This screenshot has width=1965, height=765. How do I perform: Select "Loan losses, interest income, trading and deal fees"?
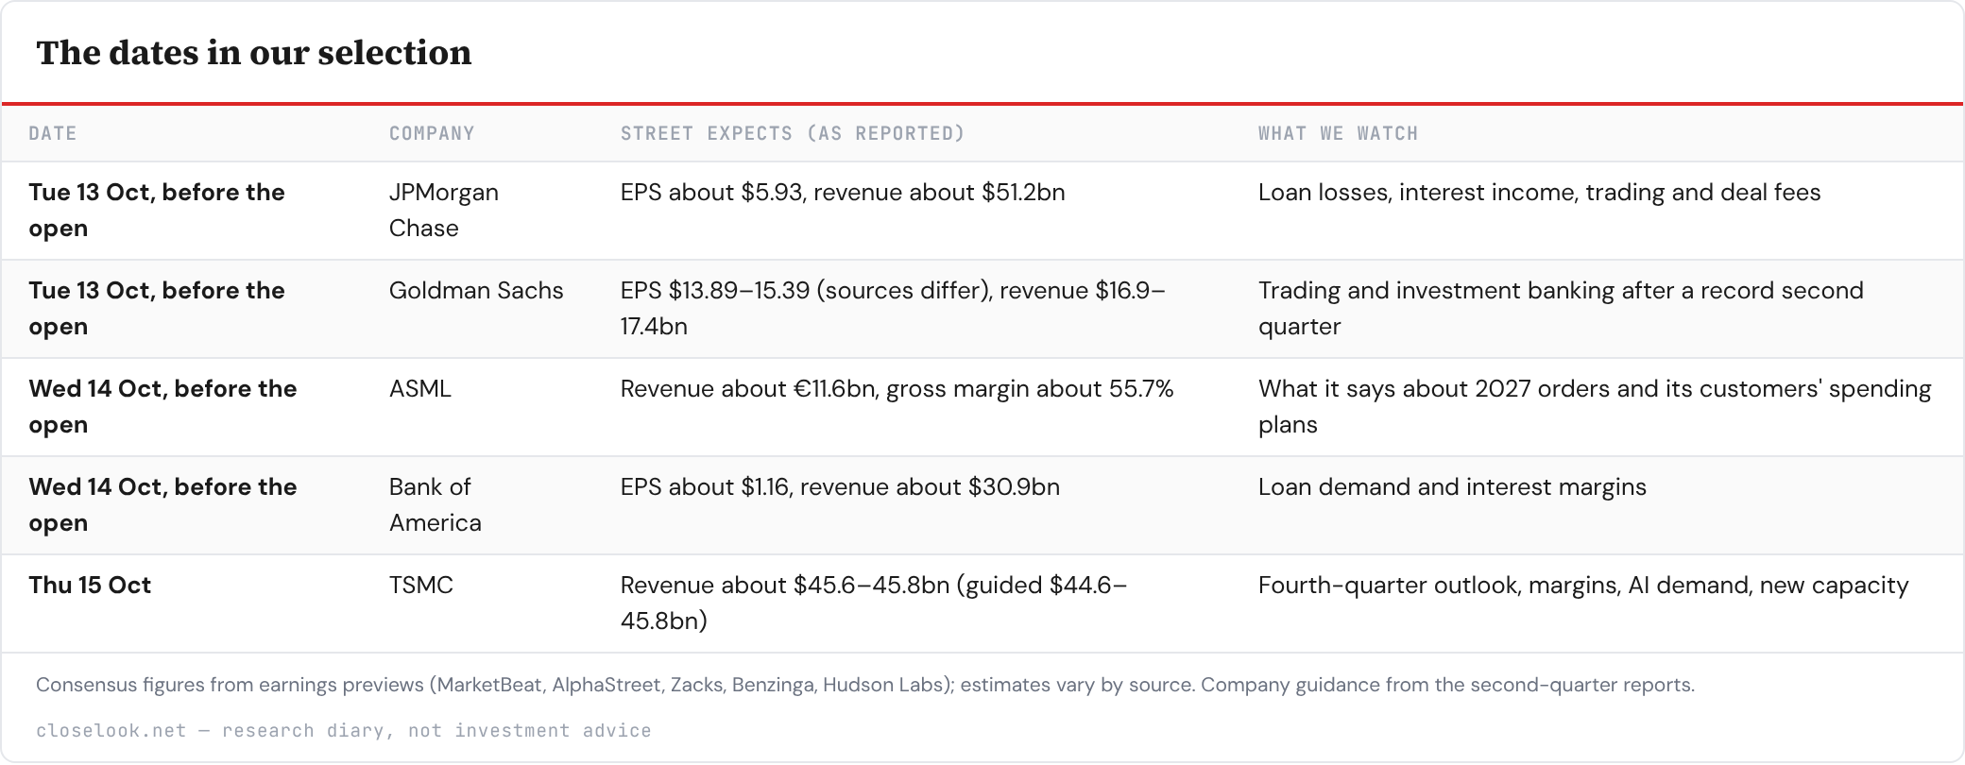point(1539,193)
